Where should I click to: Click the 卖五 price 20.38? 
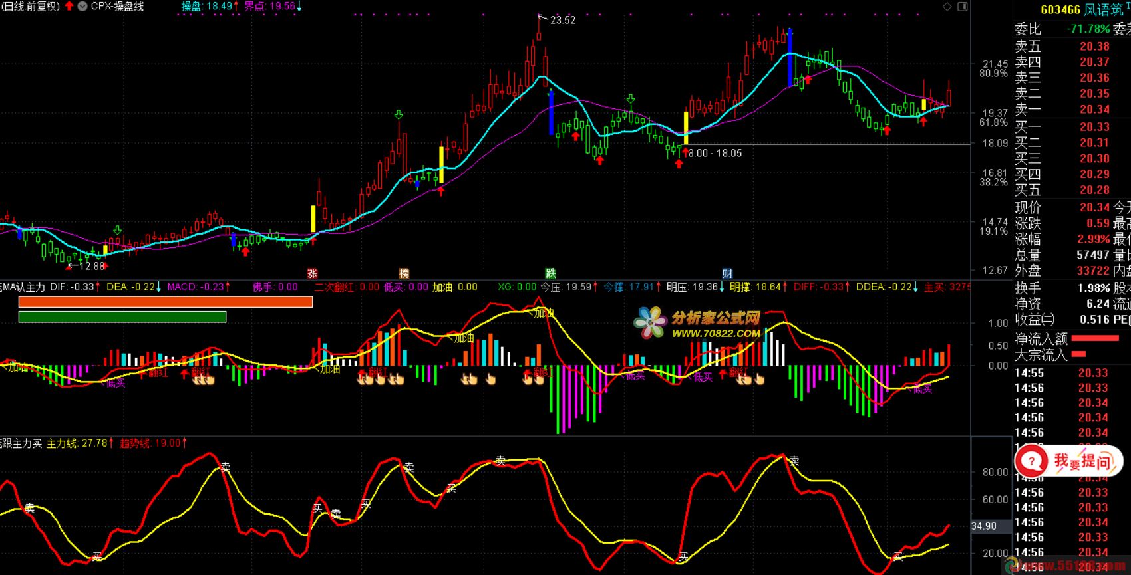1094,46
